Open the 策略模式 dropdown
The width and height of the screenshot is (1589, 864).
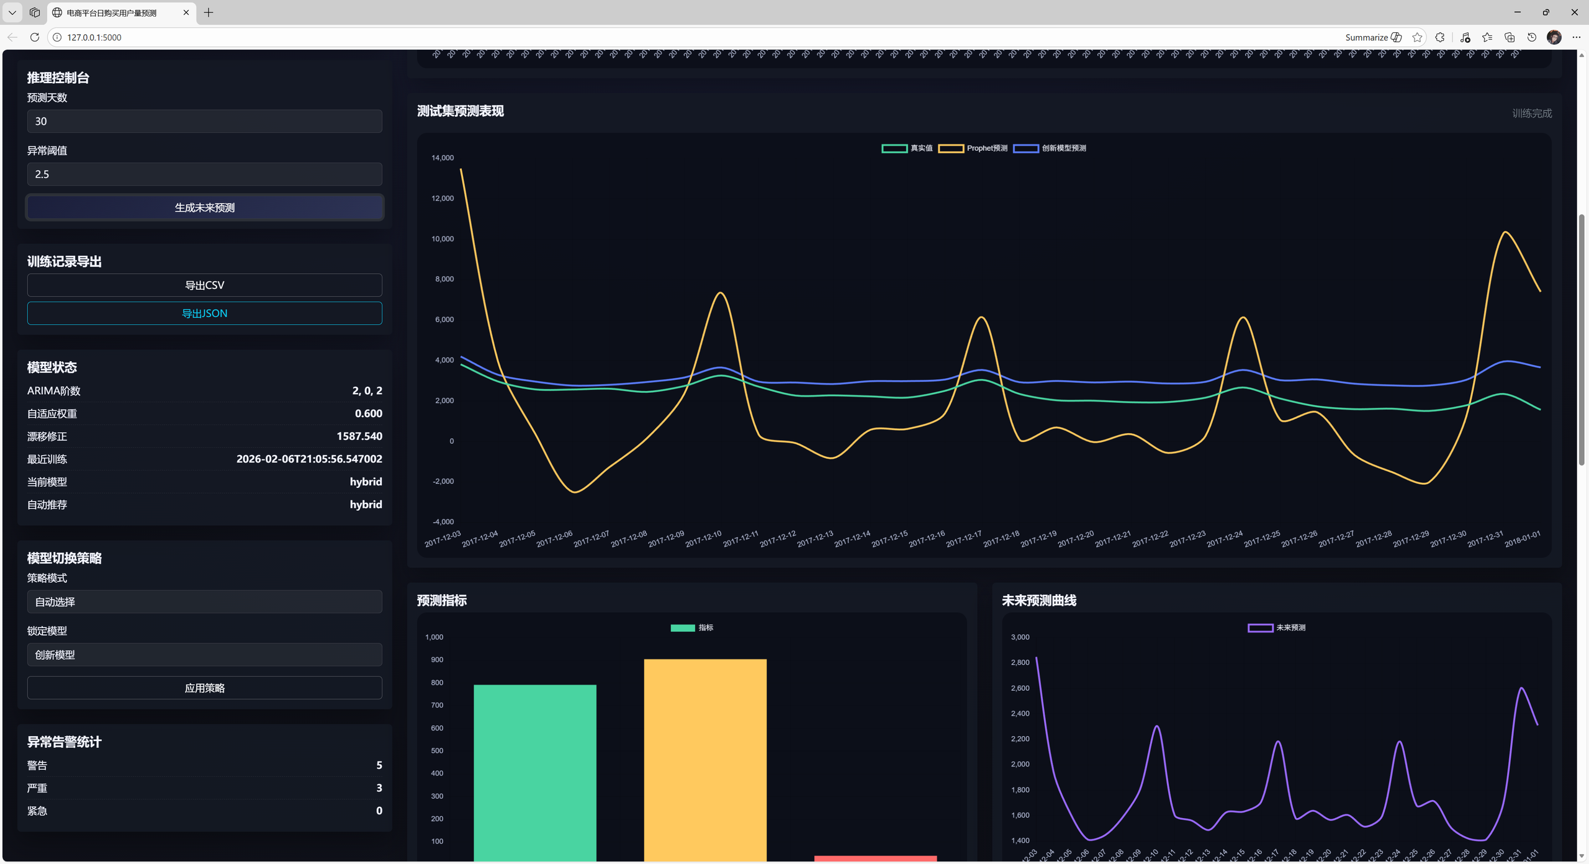[204, 602]
